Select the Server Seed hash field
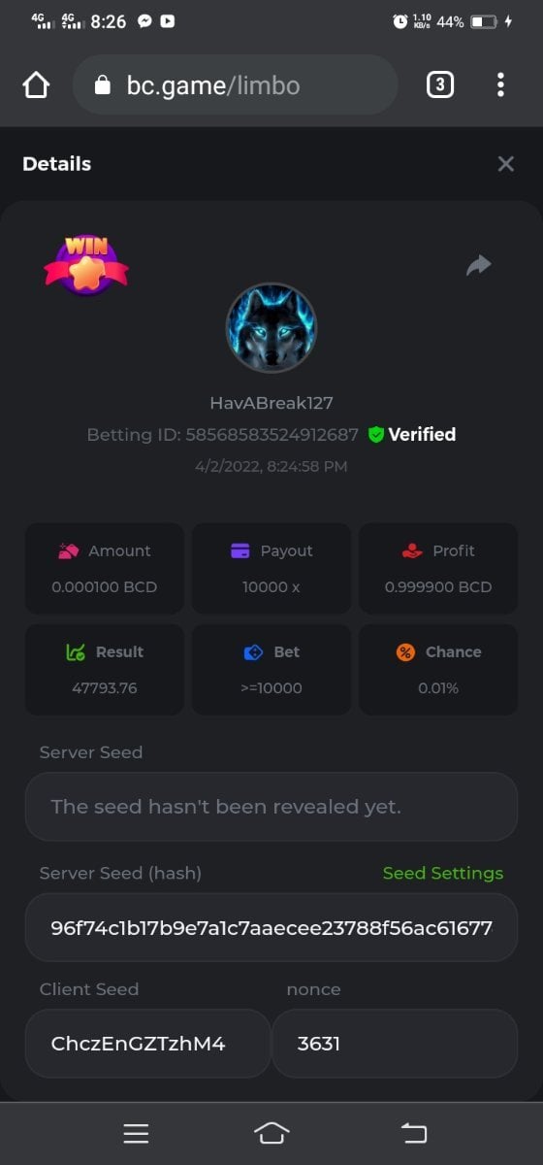Viewport: 543px width, 1165px height. pos(271,927)
